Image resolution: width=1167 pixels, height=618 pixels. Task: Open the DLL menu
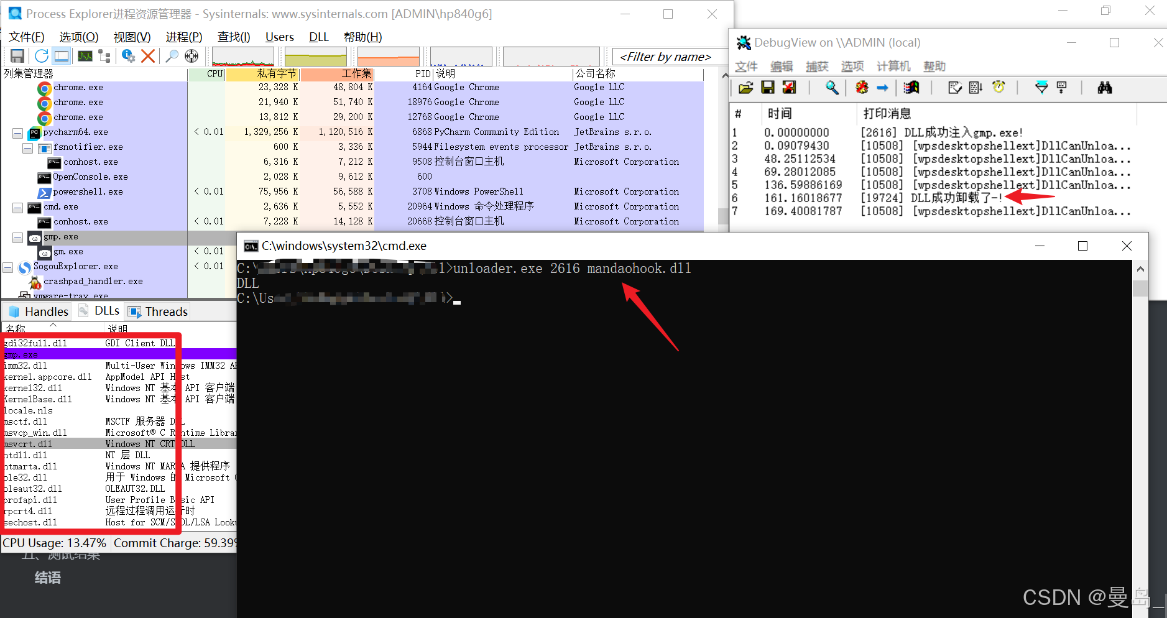click(319, 37)
